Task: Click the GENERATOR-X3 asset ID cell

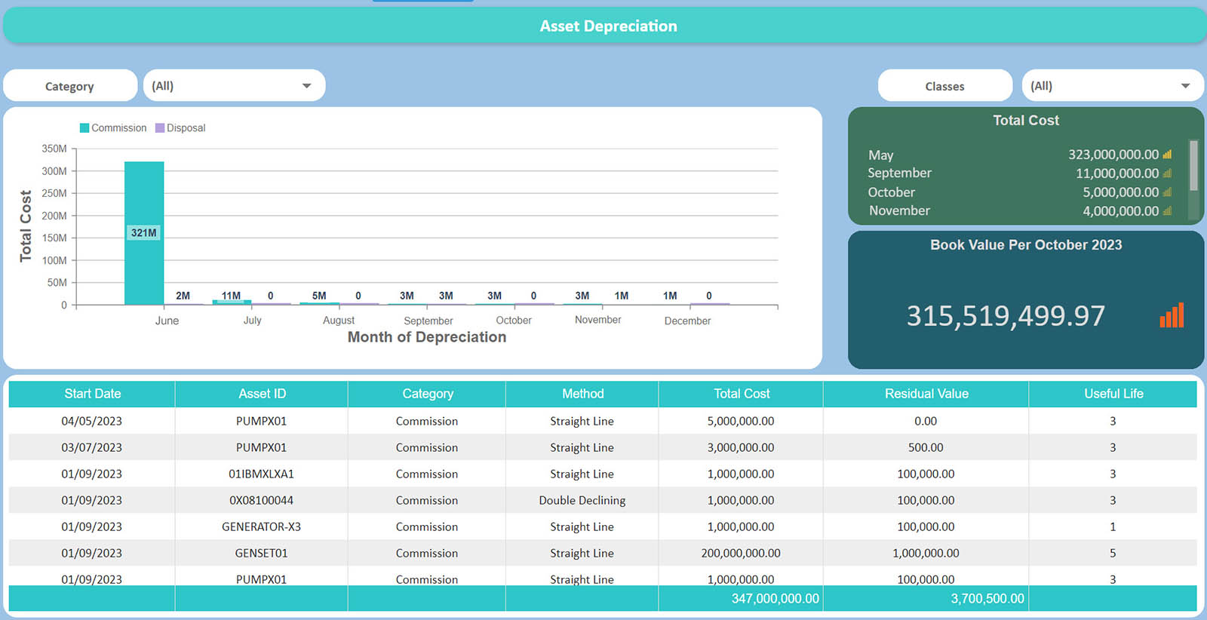Action: pyautogui.click(x=261, y=526)
